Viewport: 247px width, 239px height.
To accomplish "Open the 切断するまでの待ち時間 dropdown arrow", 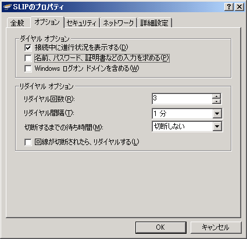I will [x=217, y=126].
